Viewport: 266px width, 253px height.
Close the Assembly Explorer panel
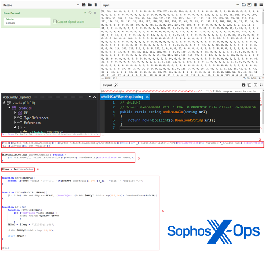(x=95, y=97)
